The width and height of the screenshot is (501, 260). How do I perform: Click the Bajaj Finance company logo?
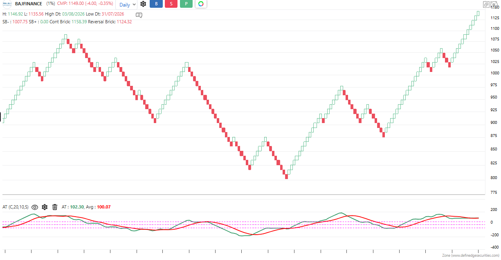coord(7,4)
